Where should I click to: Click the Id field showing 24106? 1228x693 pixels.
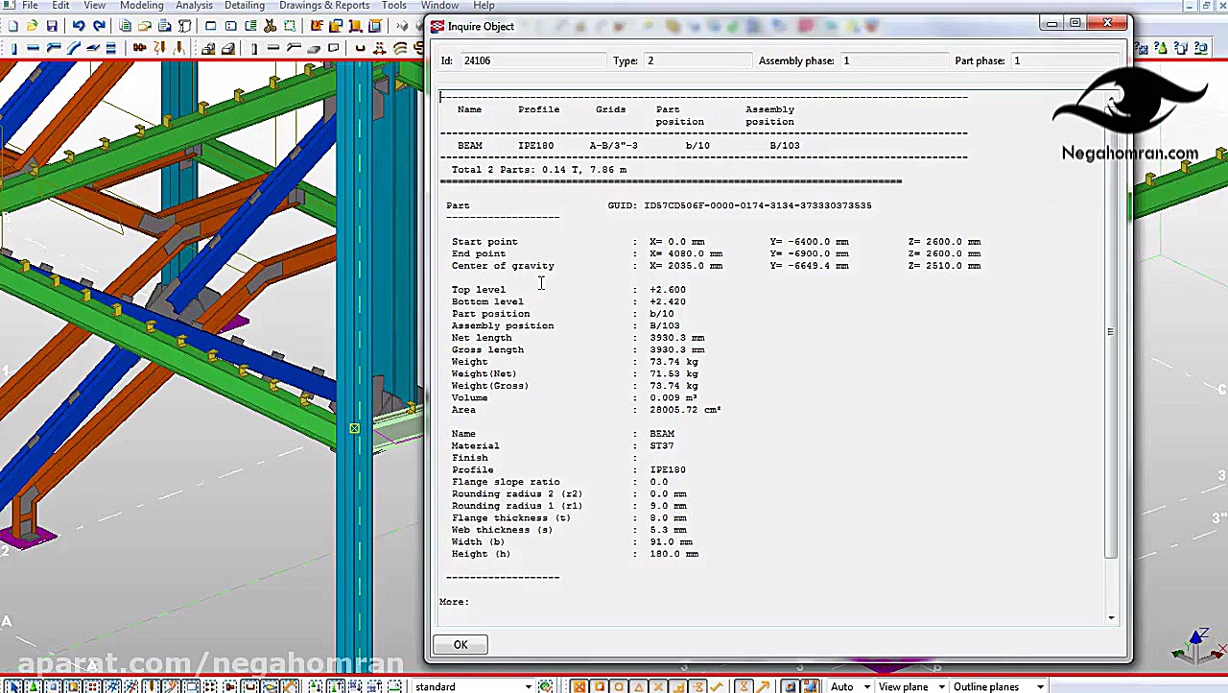[x=532, y=60]
